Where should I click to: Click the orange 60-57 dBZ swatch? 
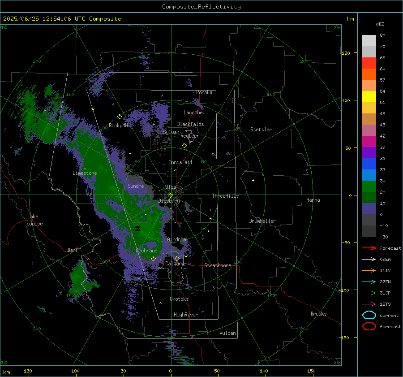(369, 74)
